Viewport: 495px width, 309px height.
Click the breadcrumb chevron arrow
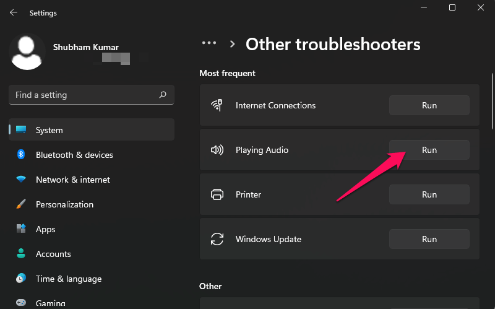click(x=232, y=45)
